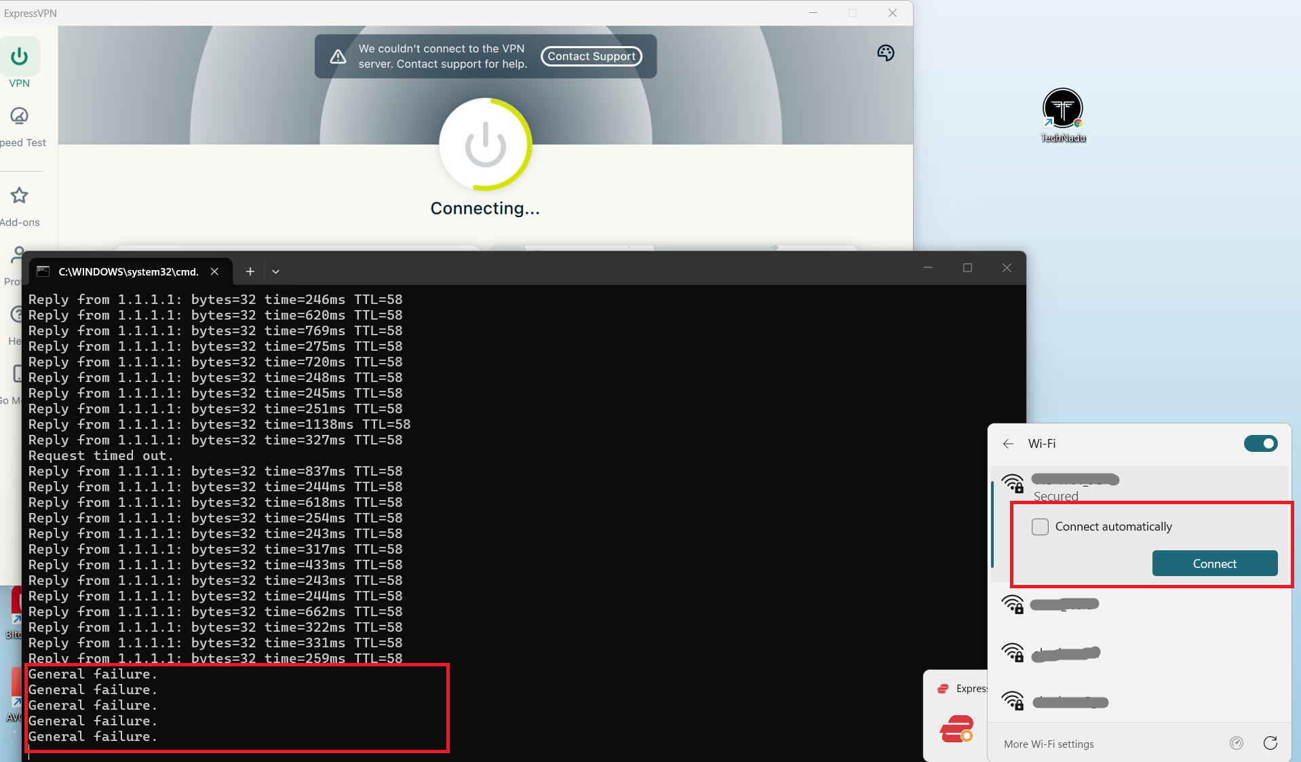
Task: Refresh the Wi-Fi network list
Action: 1270,743
